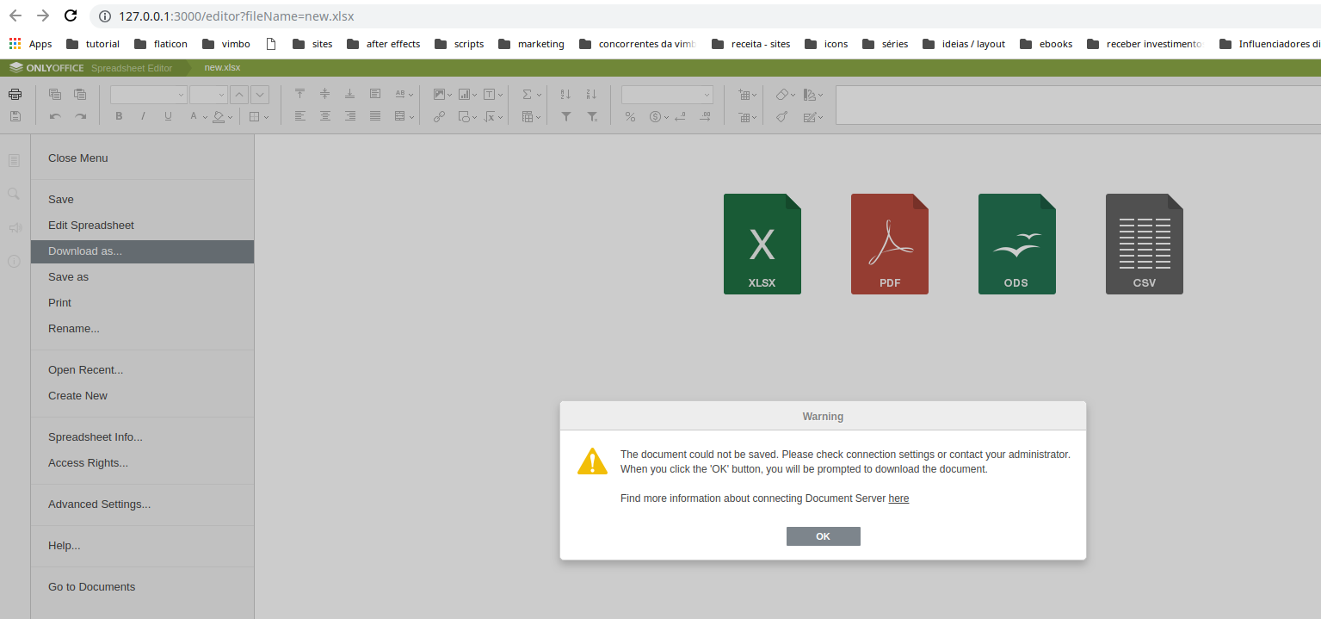1321x619 pixels.
Task: Sort data ascending A to Z
Action: click(565, 94)
